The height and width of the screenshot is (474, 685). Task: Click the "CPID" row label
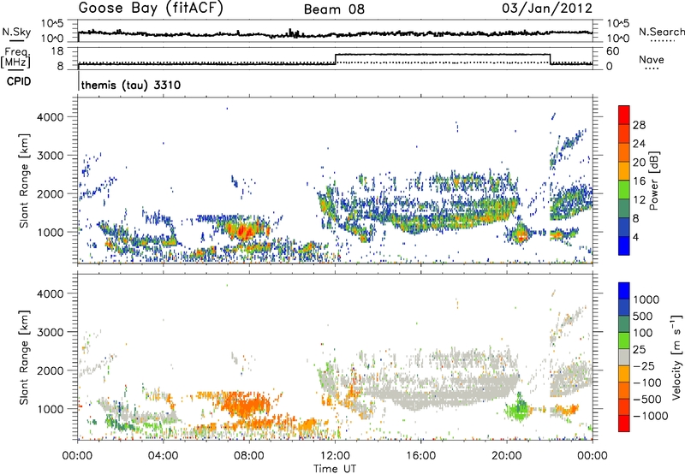(x=19, y=81)
